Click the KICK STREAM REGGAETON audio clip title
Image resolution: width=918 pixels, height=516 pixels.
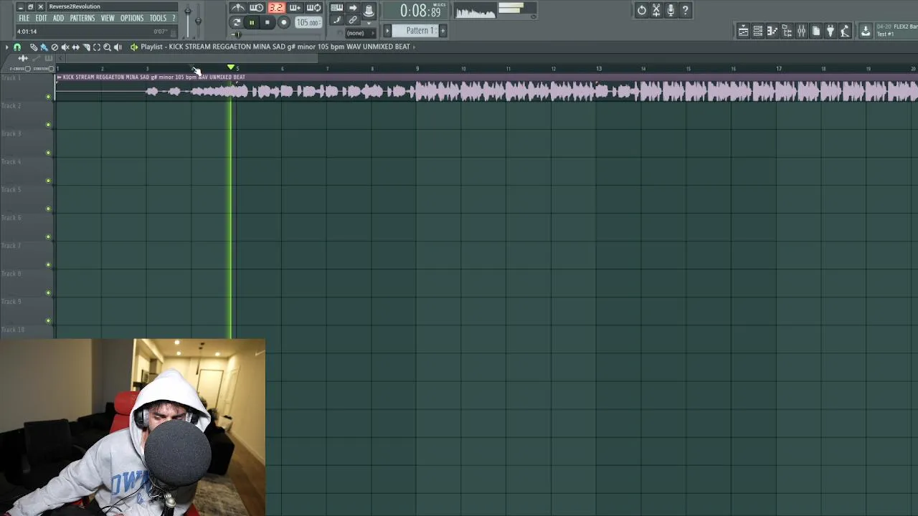pyautogui.click(x=153, y=77)
